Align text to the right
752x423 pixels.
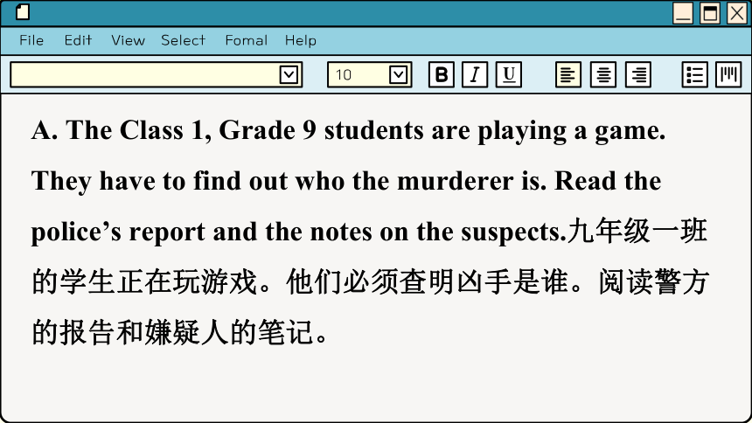(638, 75)
